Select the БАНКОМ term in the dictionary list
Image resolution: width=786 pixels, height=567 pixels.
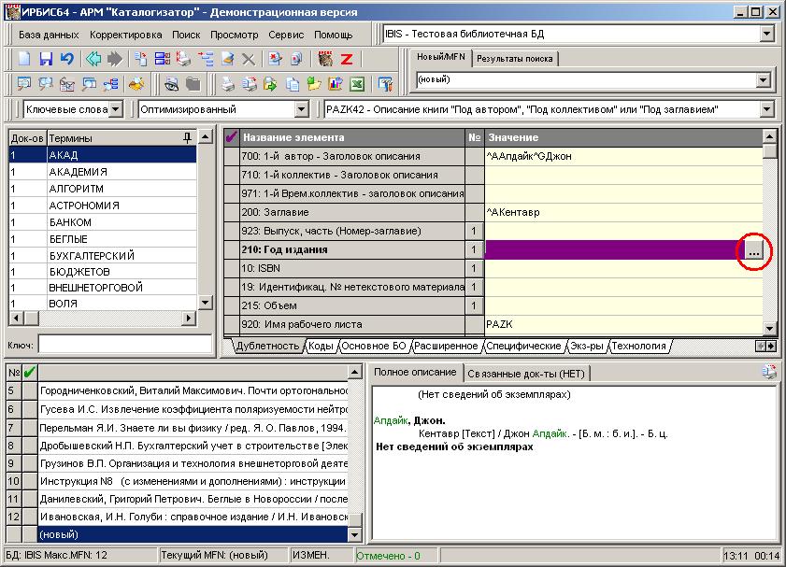(x=70, y=222)
